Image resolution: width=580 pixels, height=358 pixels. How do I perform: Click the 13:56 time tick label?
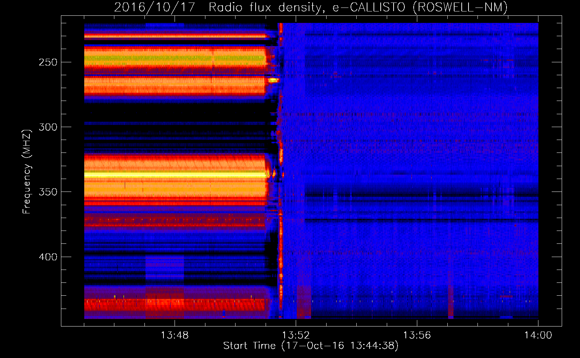point(417,335)
